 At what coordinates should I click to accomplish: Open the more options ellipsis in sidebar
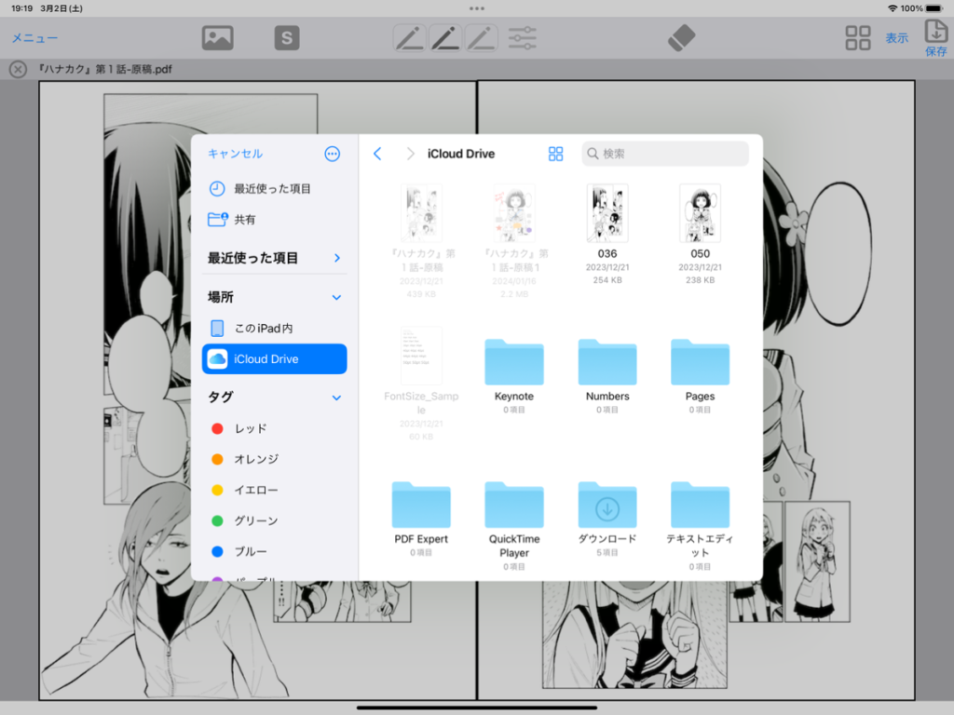(x=333, y=154)
